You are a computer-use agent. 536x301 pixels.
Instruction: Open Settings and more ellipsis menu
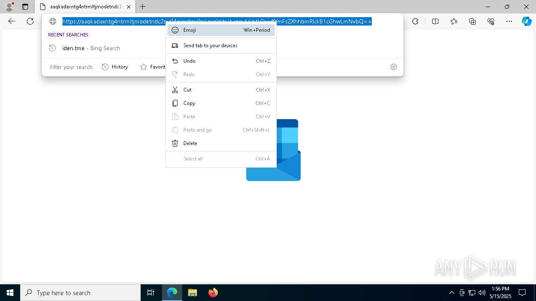(x=509, y=21)
